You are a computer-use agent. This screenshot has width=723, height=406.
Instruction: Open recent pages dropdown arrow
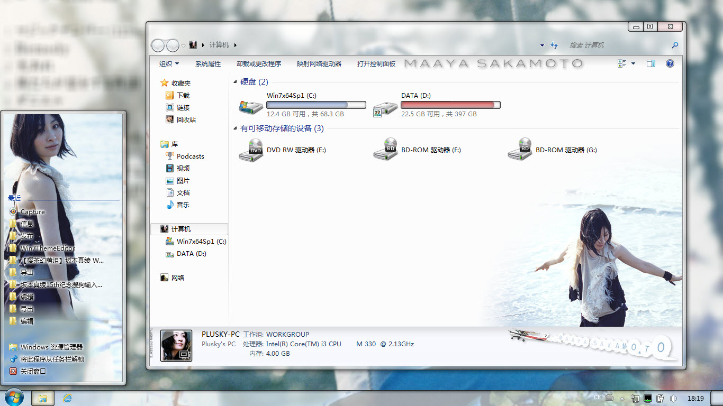(183, 45)
